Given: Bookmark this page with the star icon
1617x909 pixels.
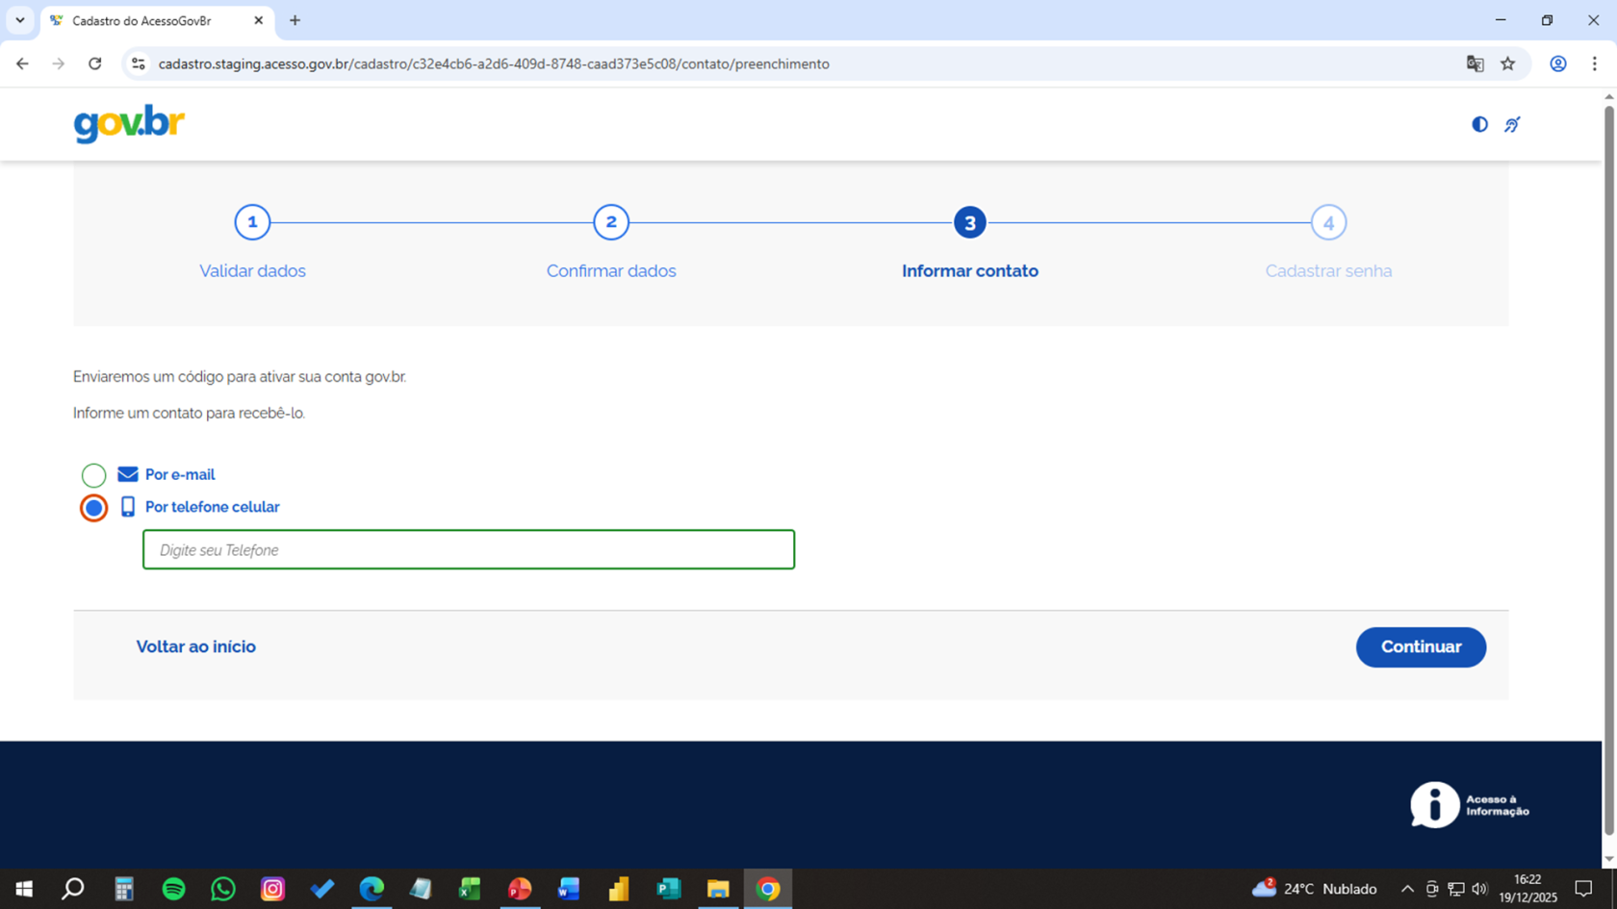Looking at the screenshot, I should 1507,63.
